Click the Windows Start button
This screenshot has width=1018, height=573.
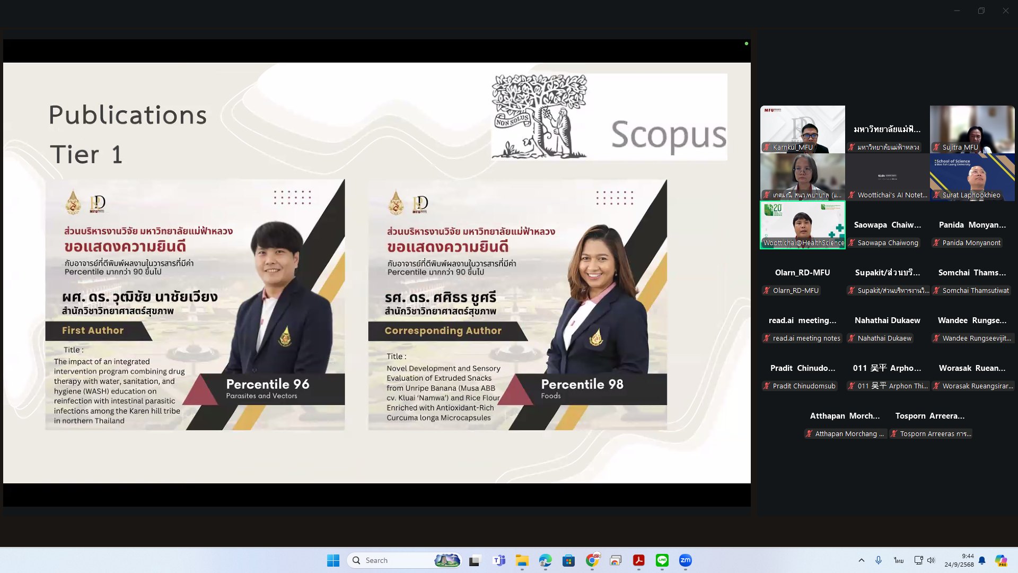click(x=333, y=560)
